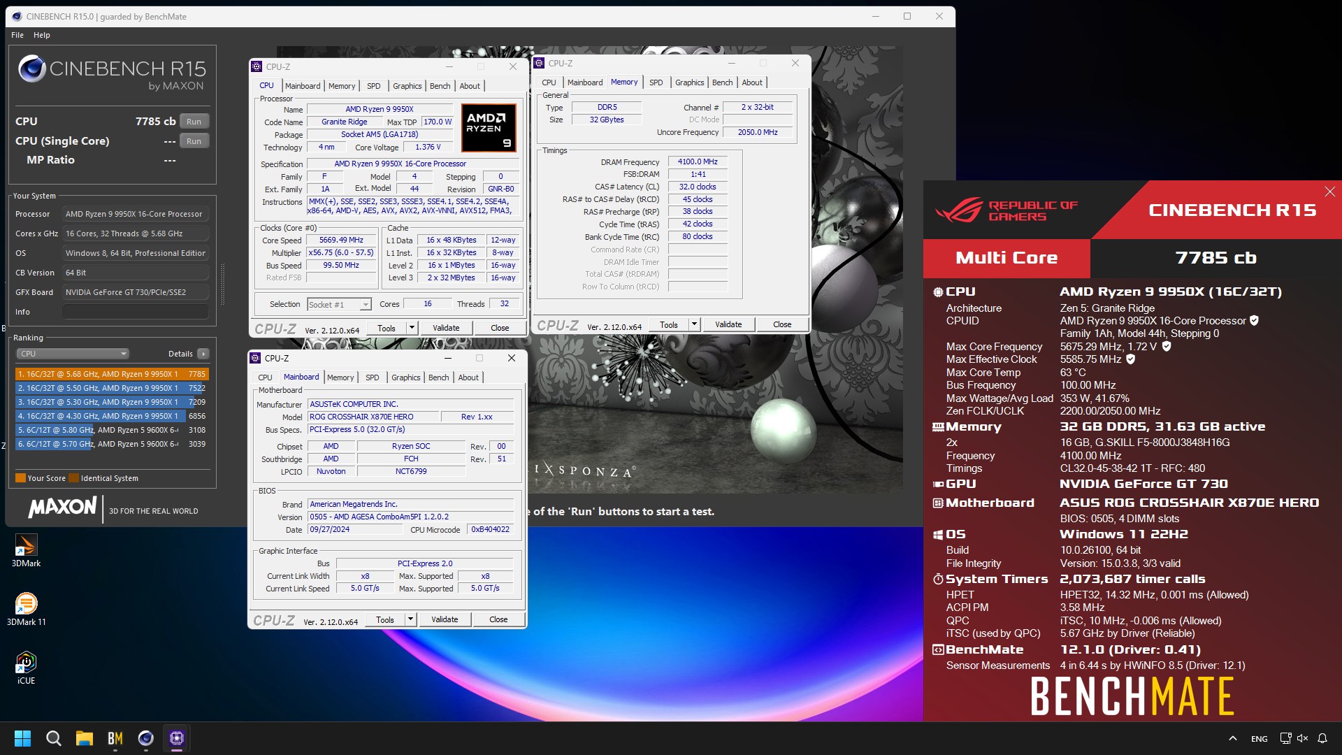The width and height of the screenshot is (1342, 755).
Task: Open Bench tab in CPU-Z Mainboard window
Action: [x=439, y=377]
